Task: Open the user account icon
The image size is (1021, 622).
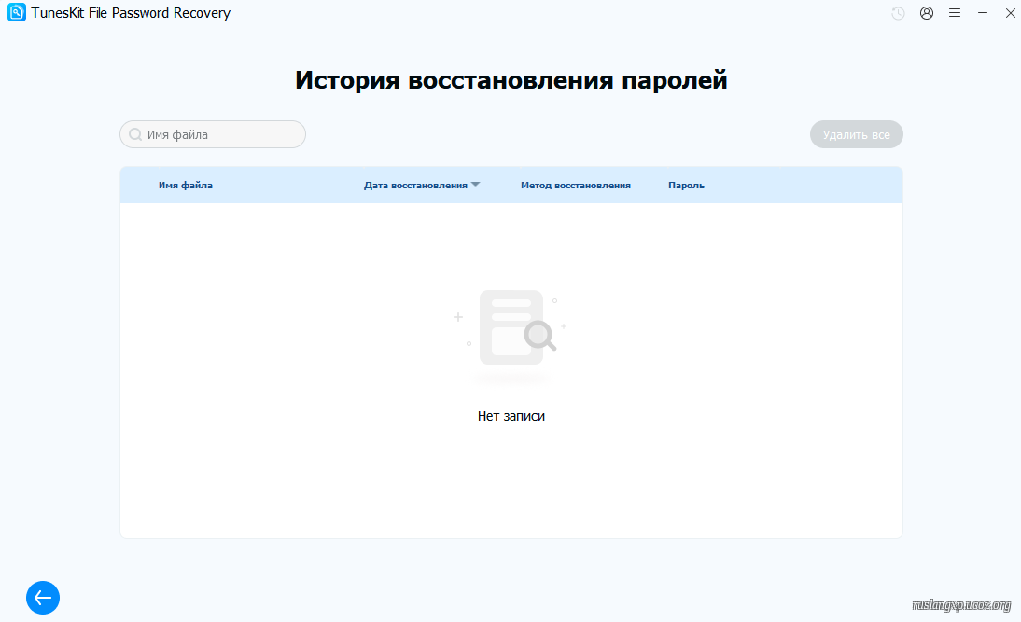Action: (x=927, y=13)
